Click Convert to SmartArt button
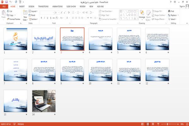 click(108, 19)
